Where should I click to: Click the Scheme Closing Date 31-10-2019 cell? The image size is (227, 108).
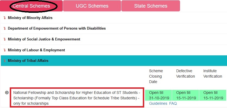coord(158,95)
